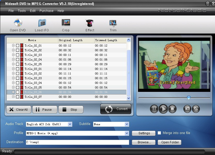Pause the preview player
This screenshot has width=215, height=155.
tap(154, 109)
